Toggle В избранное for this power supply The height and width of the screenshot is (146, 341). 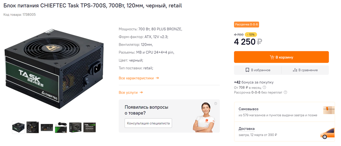tap(258, 70)
